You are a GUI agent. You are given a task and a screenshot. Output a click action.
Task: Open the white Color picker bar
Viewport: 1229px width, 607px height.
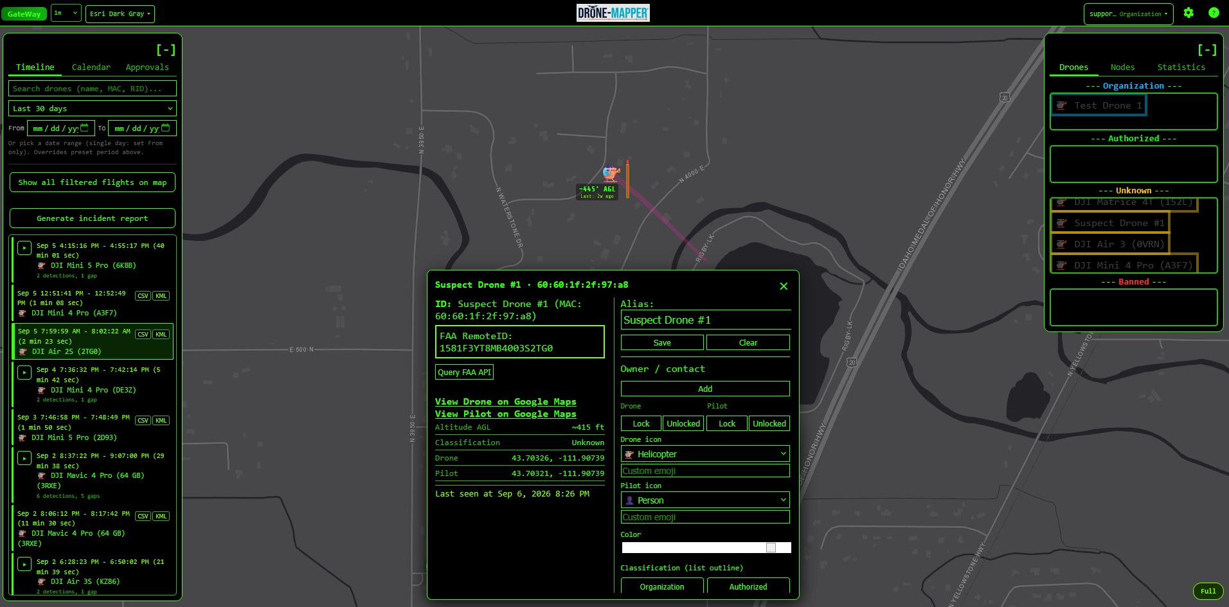pos(706,547)
